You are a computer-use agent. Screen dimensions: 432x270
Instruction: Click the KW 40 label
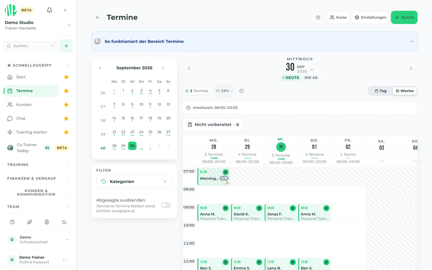311,78
